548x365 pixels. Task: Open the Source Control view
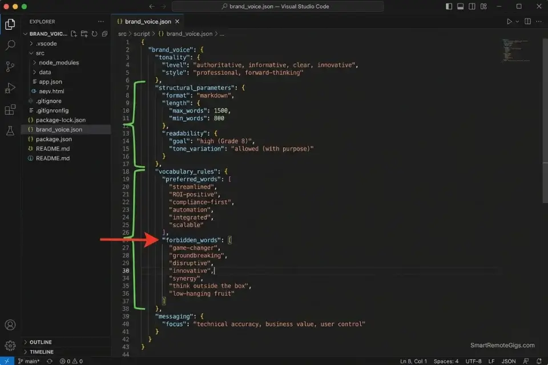pyautogui.click(x=10, y=66)
